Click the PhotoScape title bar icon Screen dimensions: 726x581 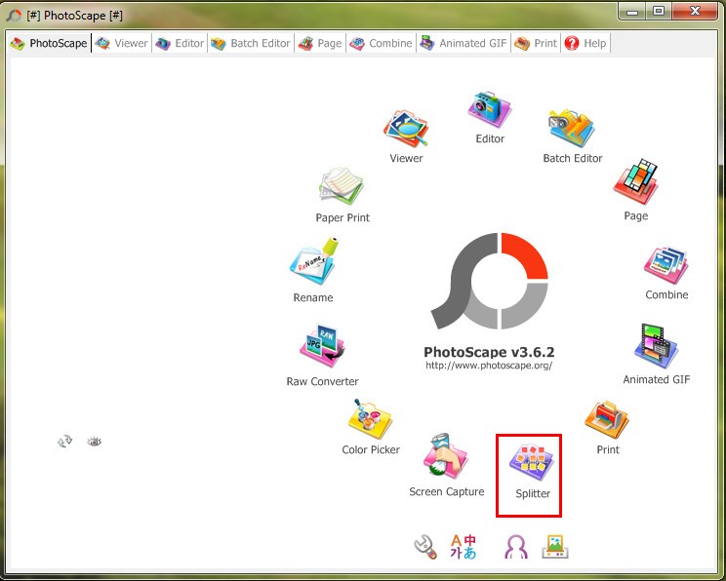[x=14, y=16]
